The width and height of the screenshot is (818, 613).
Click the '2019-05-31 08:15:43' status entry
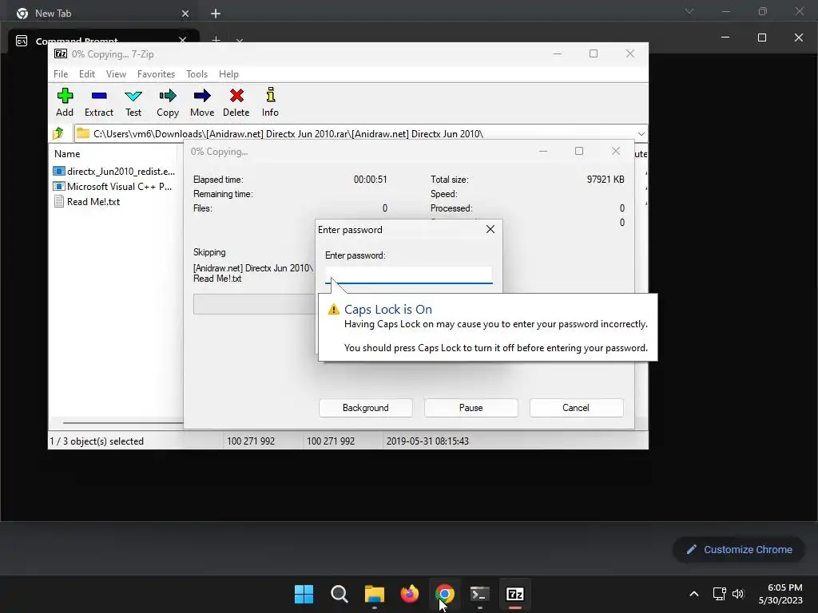coord(427,441)
